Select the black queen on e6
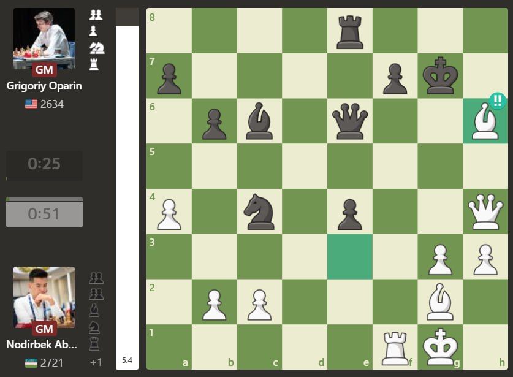 [350, 121]
